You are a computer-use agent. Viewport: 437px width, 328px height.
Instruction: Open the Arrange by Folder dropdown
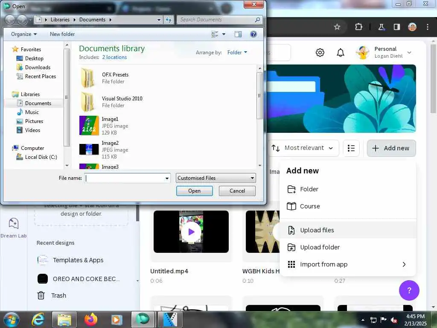click(237, 53)
